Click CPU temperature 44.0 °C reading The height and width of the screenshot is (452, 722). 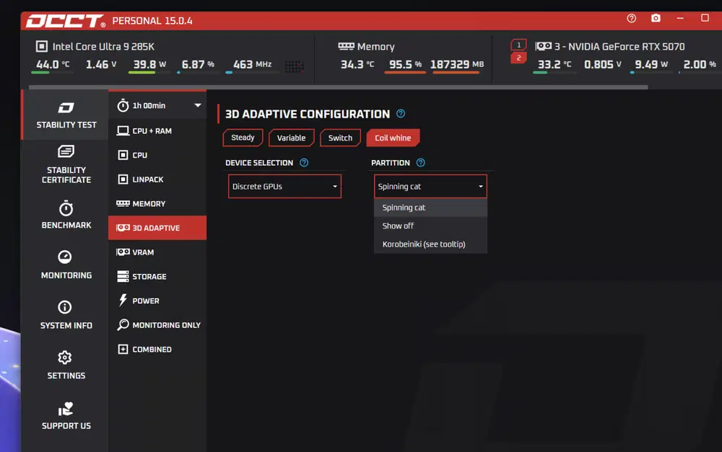(53, 64)
